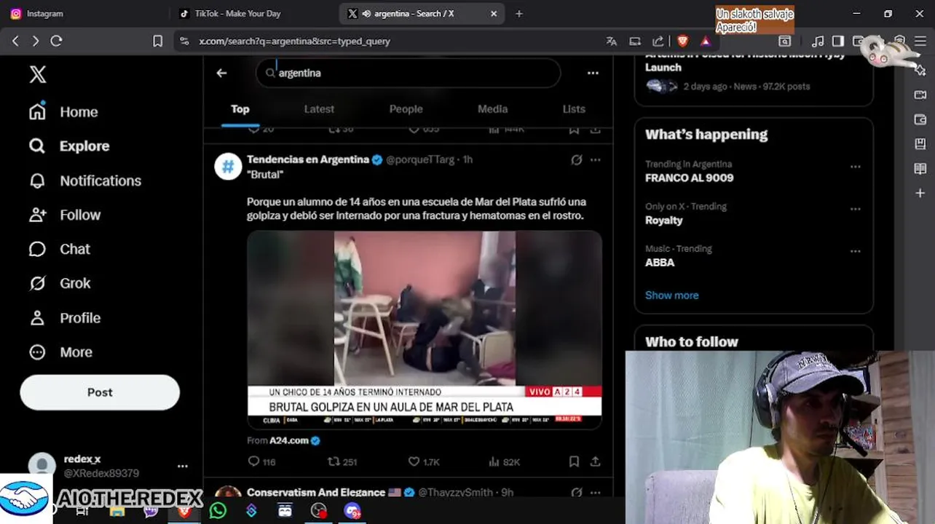
Task: Open Brave Rewards triangle icon
Action: click(x=705, y=41)
